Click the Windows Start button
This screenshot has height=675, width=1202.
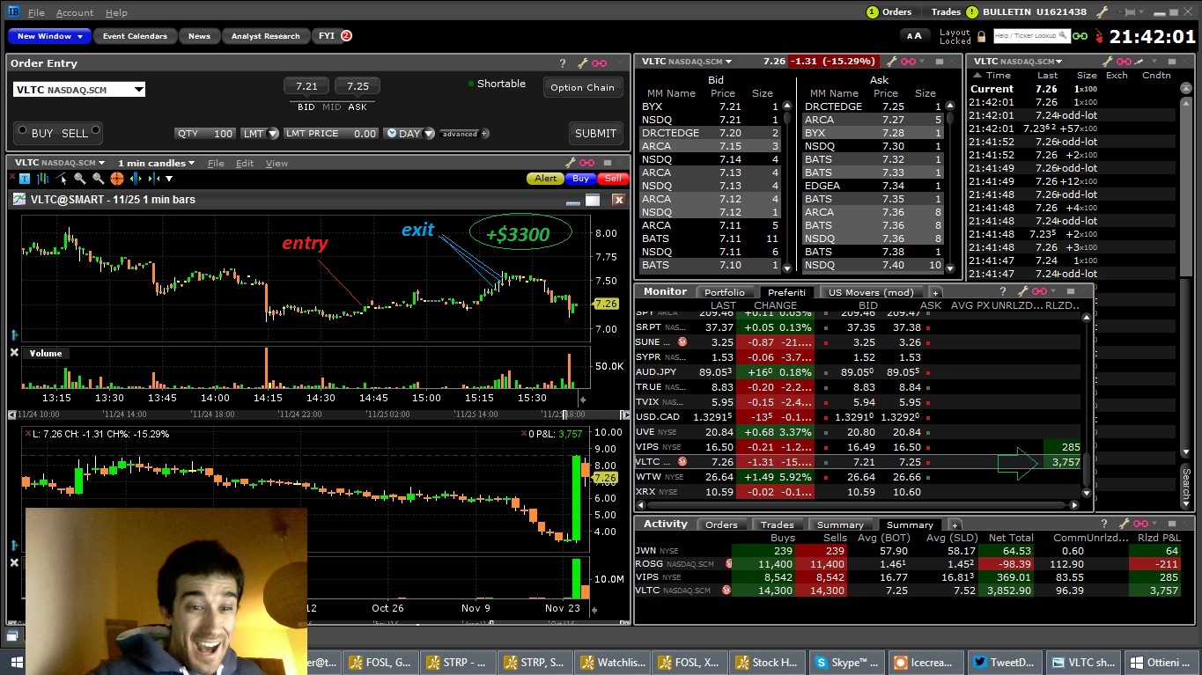pyautogui.click(x=16, y=663)
